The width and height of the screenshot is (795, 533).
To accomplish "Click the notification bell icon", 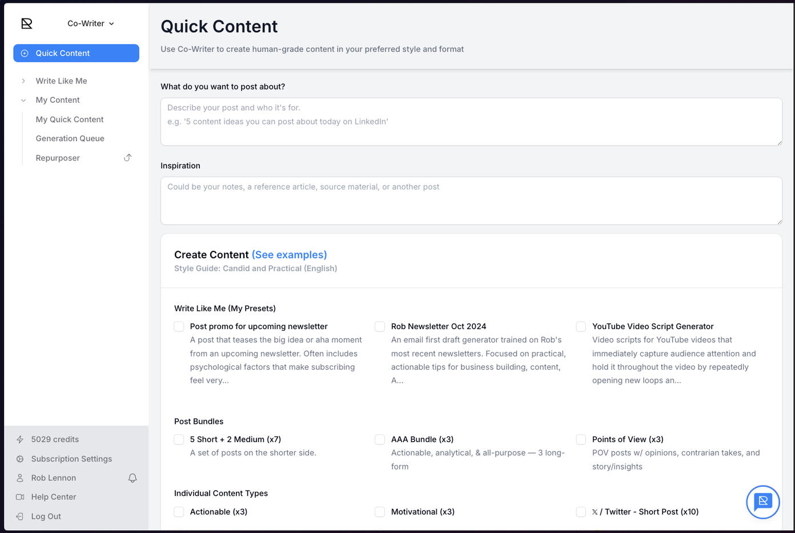I will (x=132, y=478).
